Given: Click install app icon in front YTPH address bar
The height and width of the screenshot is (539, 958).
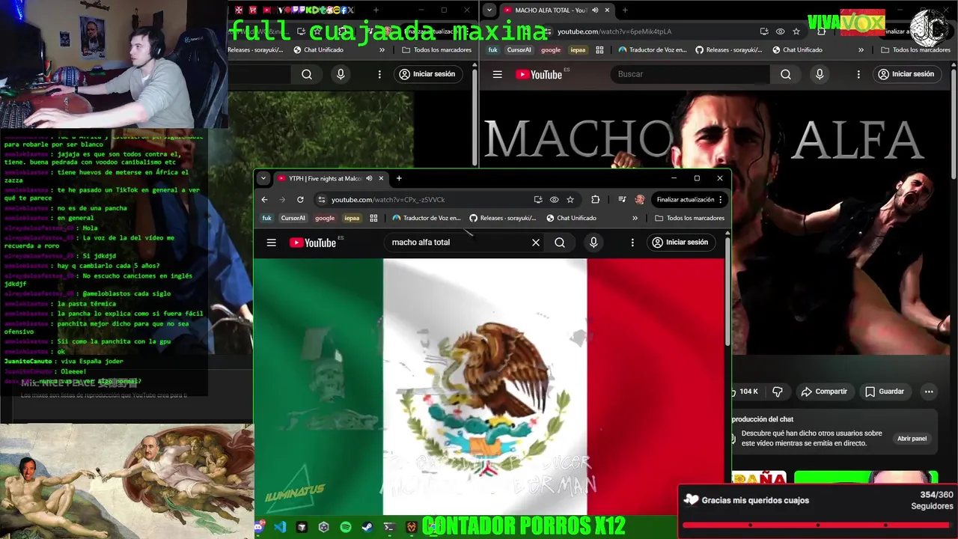Looking at the screenshot, I should [538, 200].
